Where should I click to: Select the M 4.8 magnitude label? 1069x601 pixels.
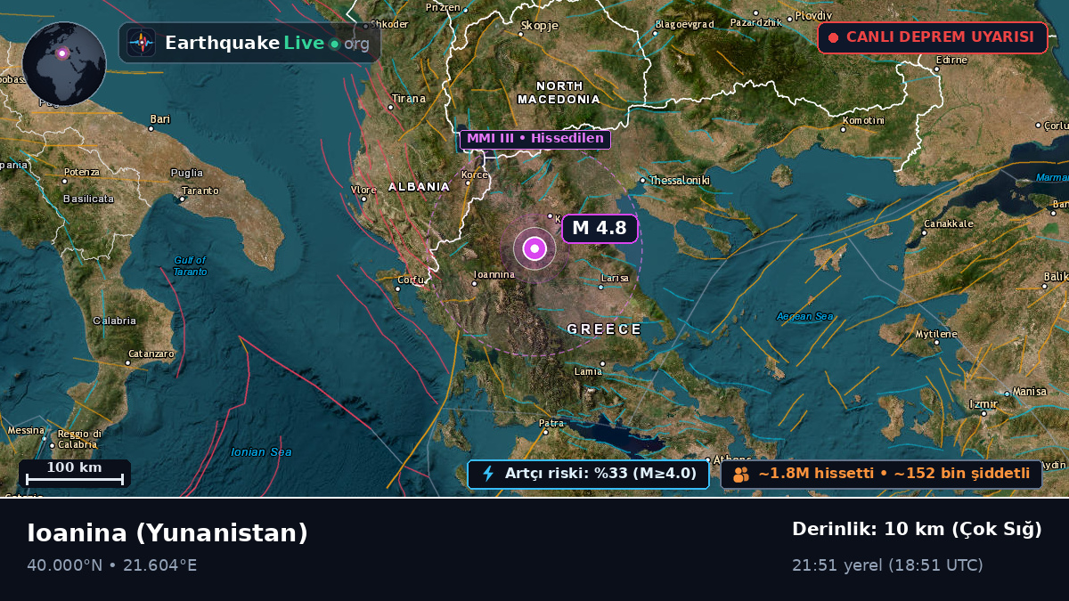tap(600, 228)
